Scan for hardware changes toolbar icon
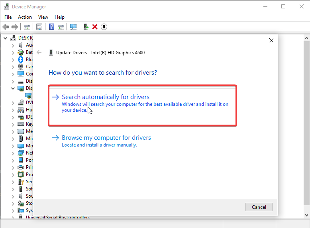Screen dimensions: 310x228 click(x=73, y=27)
